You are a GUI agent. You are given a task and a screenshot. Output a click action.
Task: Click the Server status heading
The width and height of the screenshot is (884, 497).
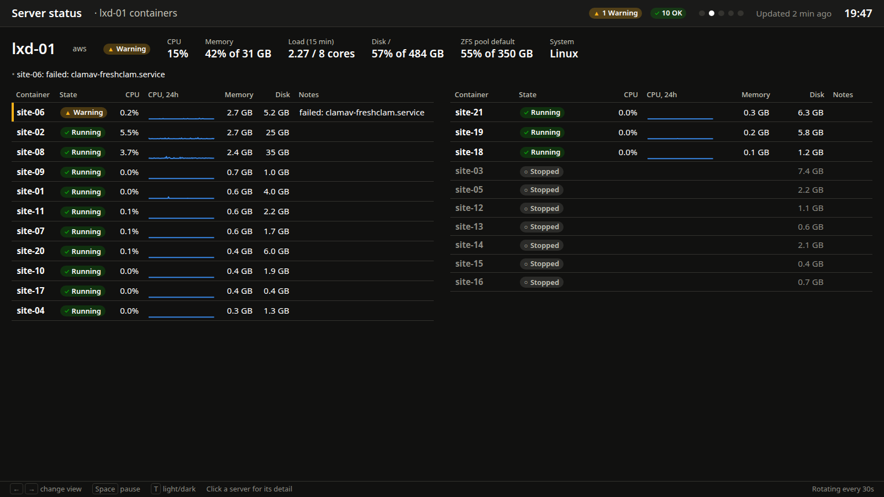coord(46,13)
